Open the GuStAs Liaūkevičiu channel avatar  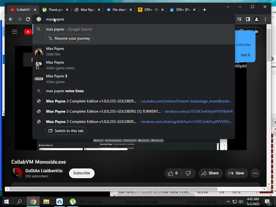tap(17, 173)
